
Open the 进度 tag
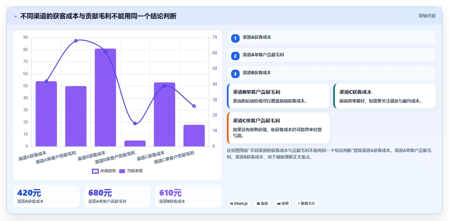click(x=283, y=203)
